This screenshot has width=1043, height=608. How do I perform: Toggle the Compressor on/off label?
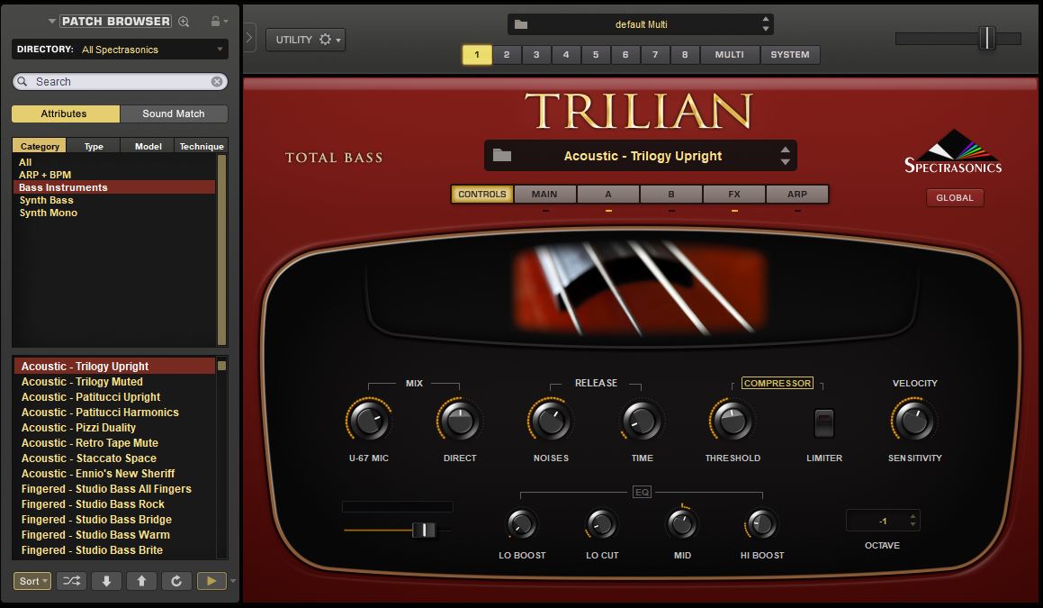[777, 384]
